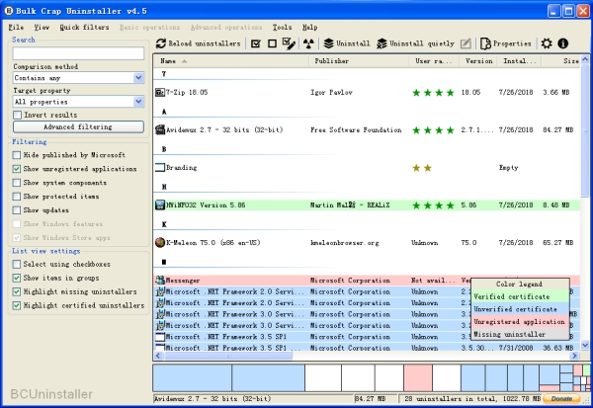The height and width of the screenshot is (408, 593).
Task: Toggle Invert results checkbox
Action: 17,115
